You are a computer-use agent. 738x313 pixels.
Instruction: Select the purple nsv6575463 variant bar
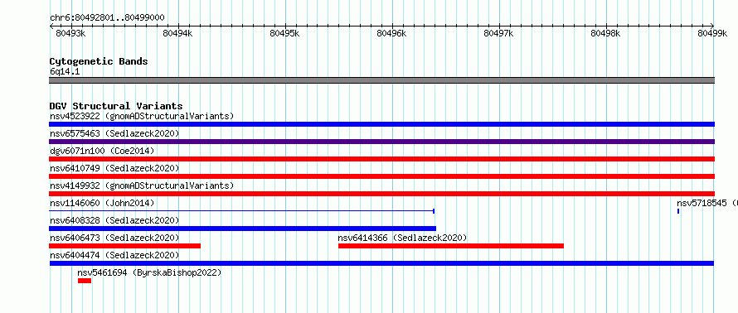click(x=381, y=142)
